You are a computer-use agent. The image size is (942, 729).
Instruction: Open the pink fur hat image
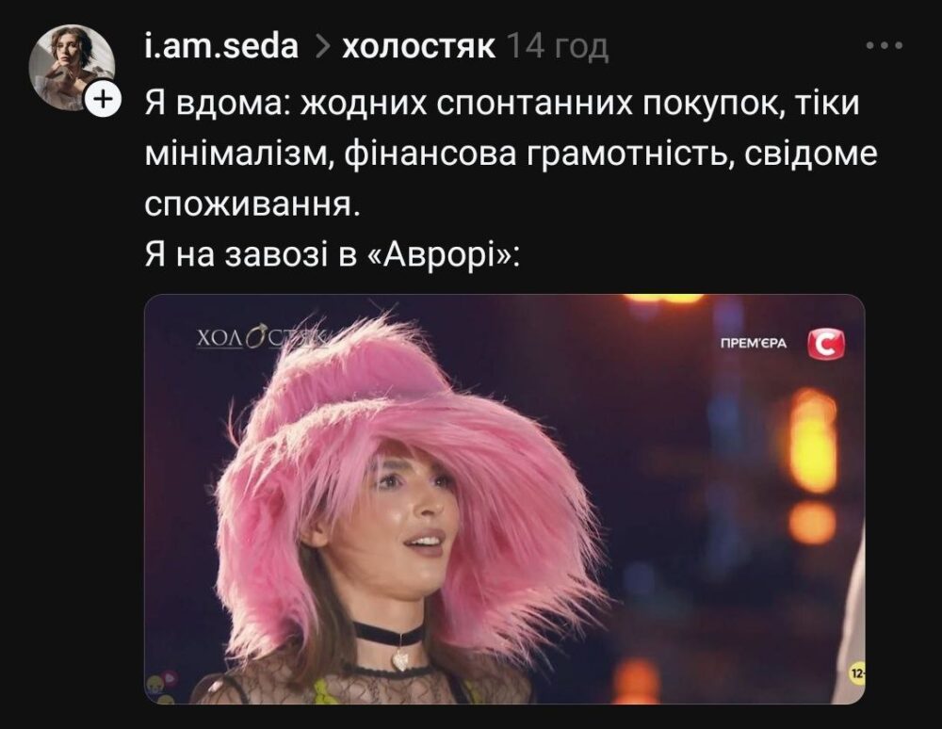(505, 499)
